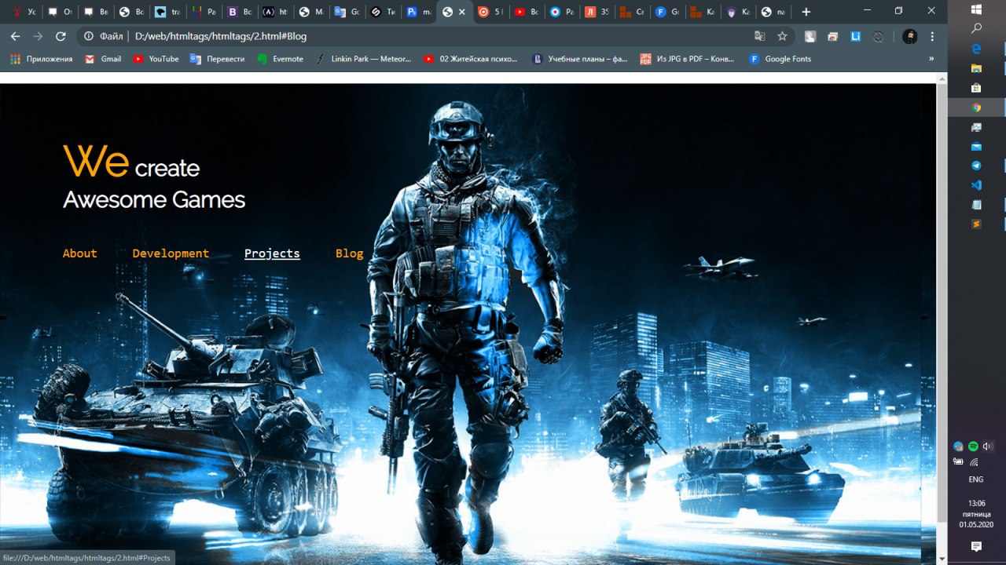Switch to the tab labeled 35
1006x565 pixels.
[x=597, y=12]
